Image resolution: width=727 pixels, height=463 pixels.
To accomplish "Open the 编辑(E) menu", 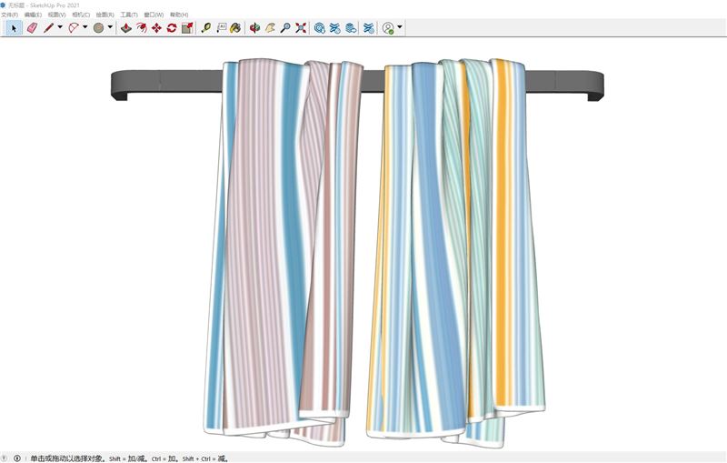I will pos(33,15).
